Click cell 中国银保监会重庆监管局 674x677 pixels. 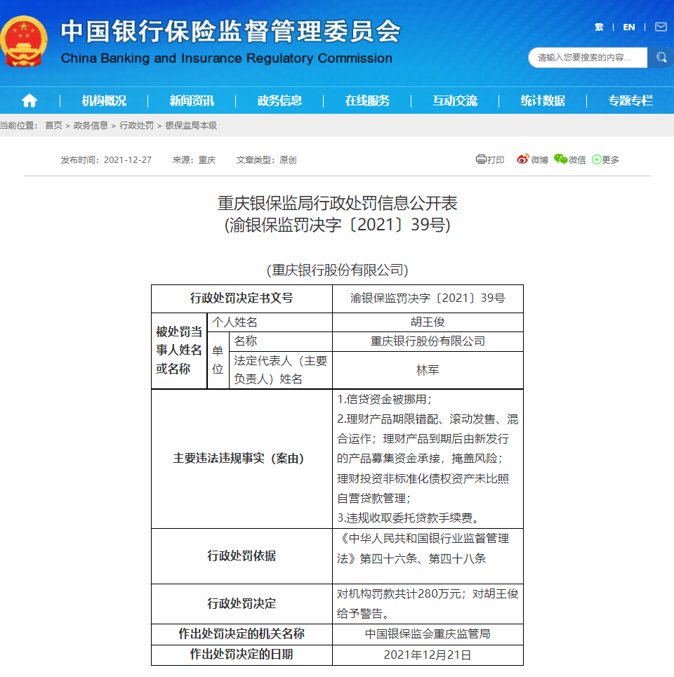tap(428, 634)
